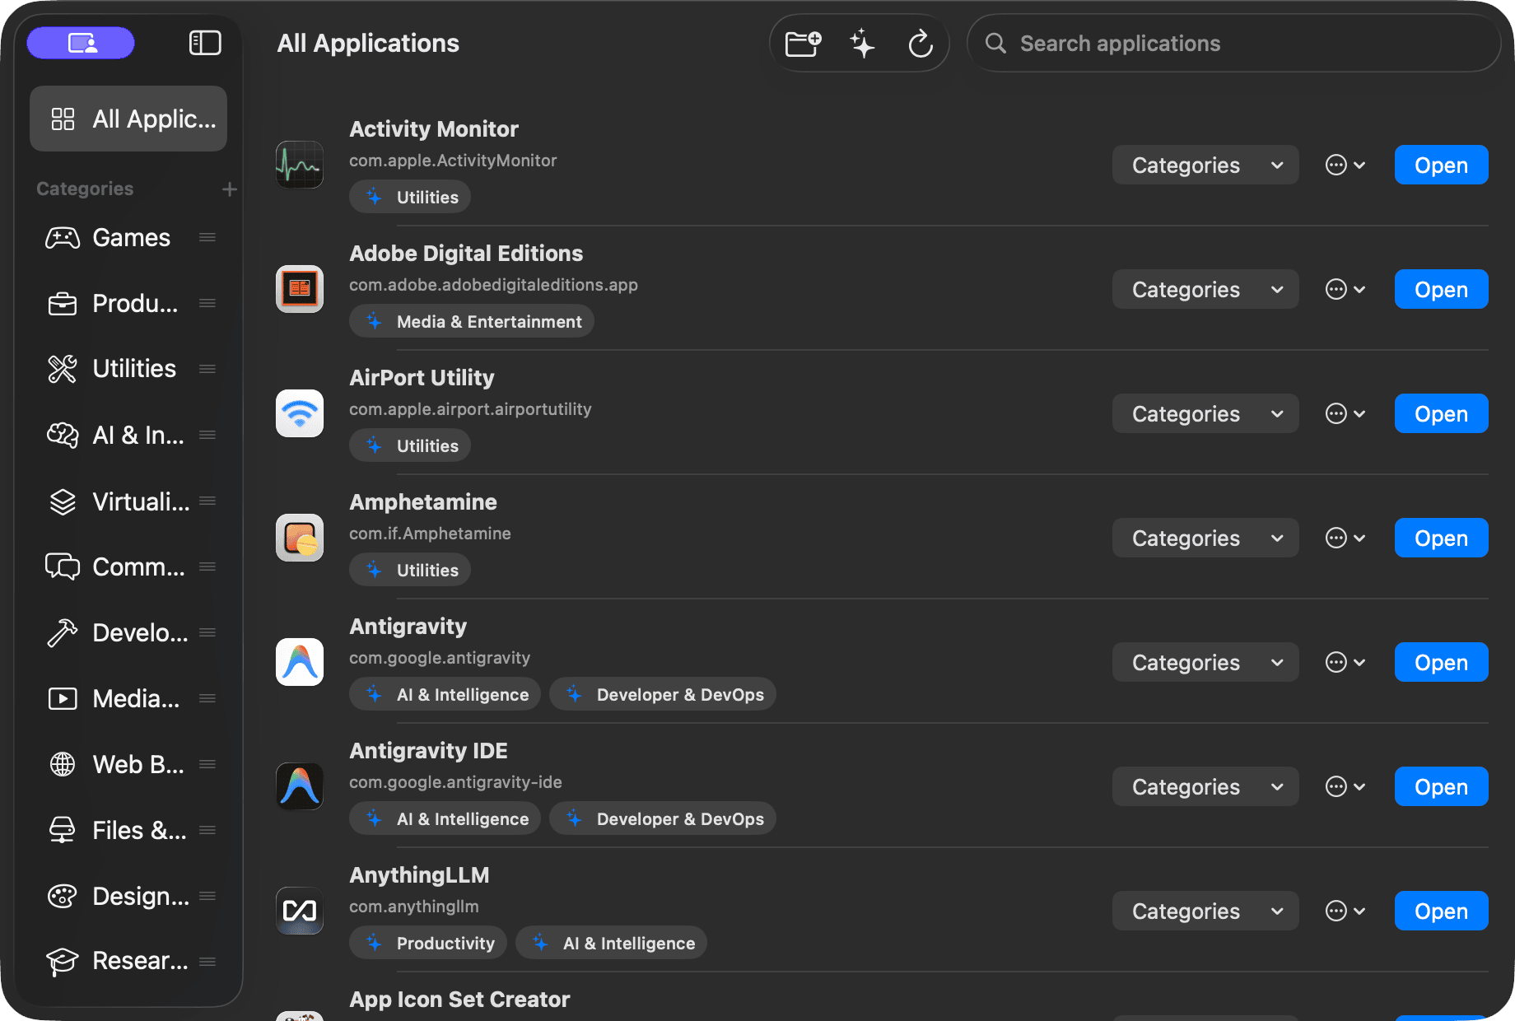The image size is (1515, 1021).
Task: Click Media & Entertainment tag on Adobe
Action: 472,321
